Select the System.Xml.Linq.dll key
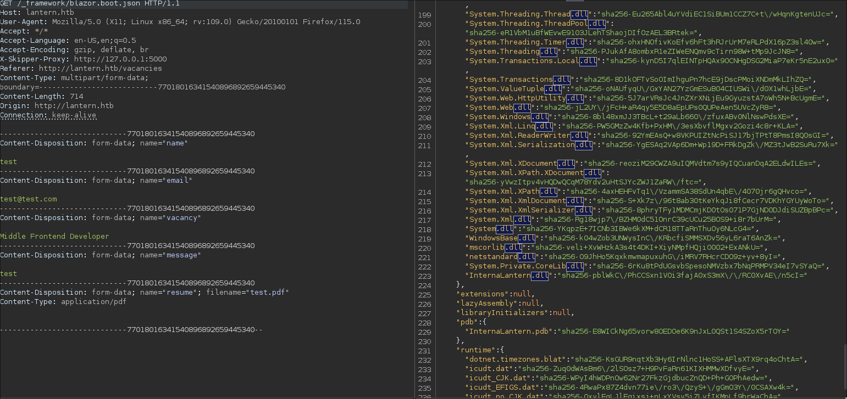Viewport: 847px width, 399px height. pos(512,126)
